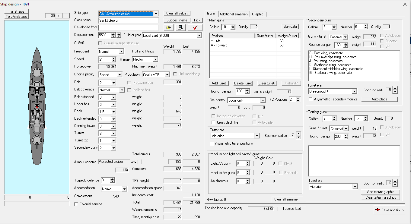Click the Topside load button

[x=292, y=209]
